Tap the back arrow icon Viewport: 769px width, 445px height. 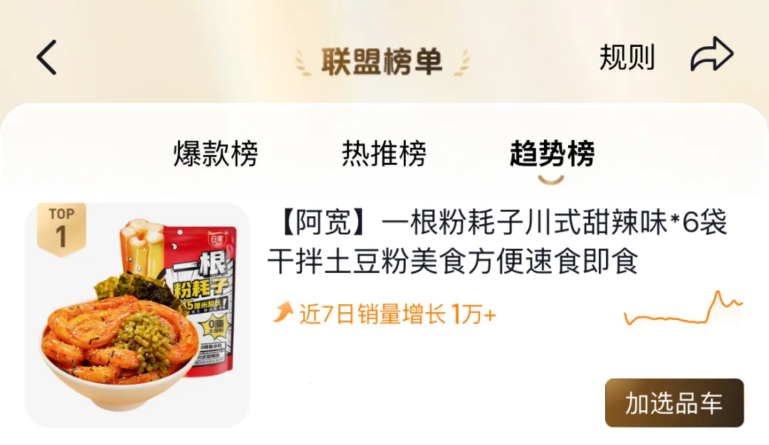tap(46, 58)
